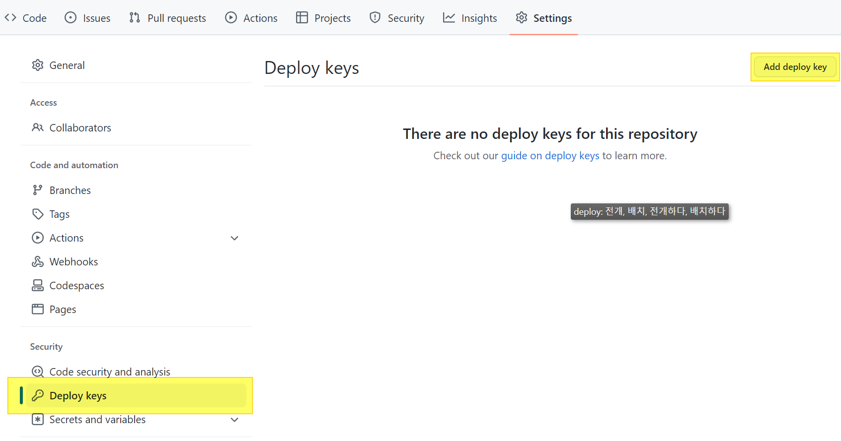Go to the Security tab
Viewport: 841px width, 441px height.
click(x=397, y=18)
